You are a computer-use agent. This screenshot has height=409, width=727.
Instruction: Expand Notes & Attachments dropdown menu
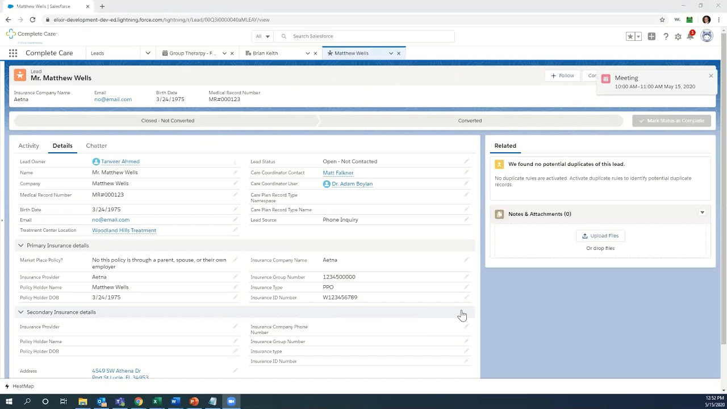(703, 213)
